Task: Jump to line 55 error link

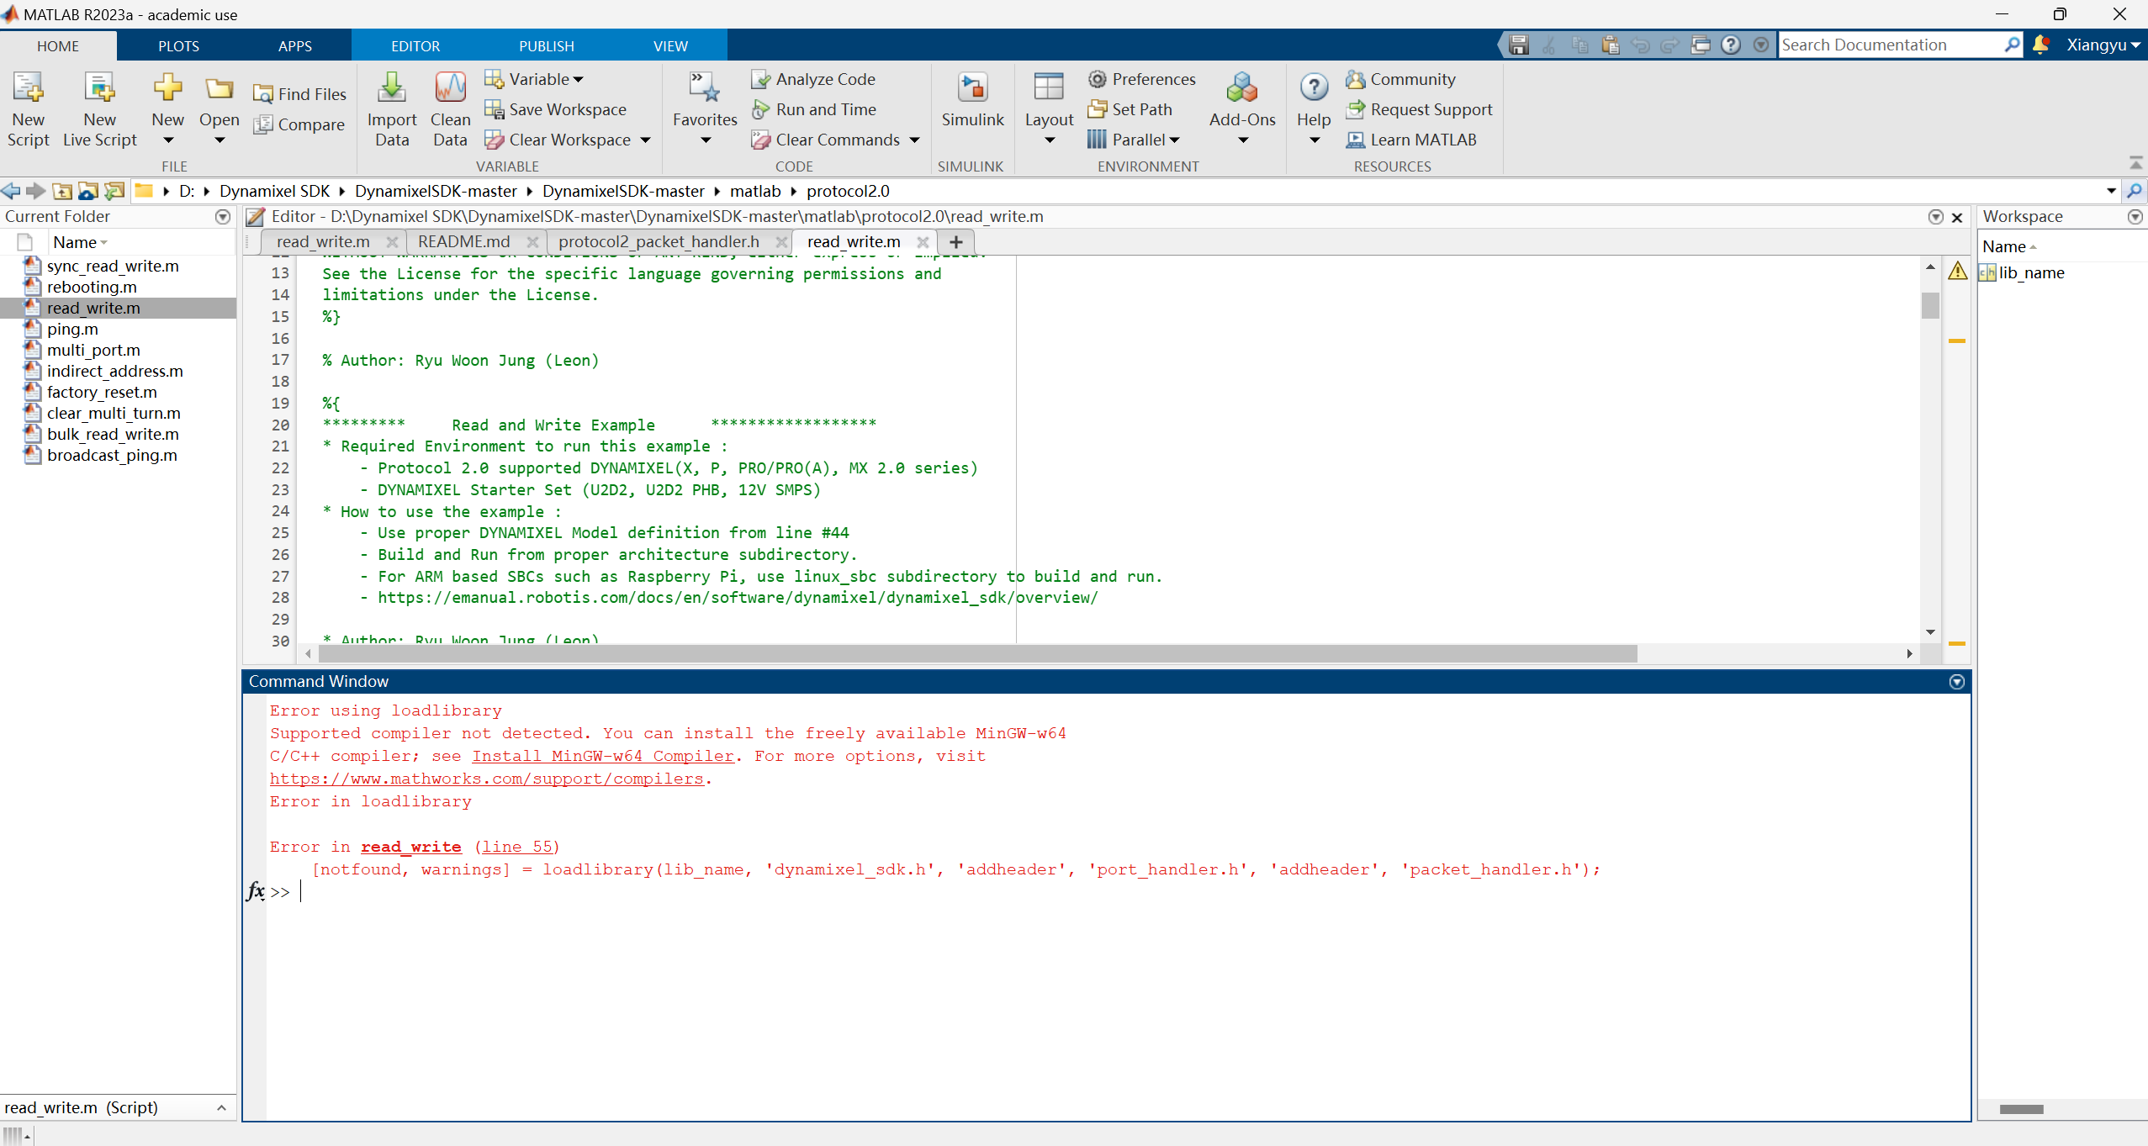Action: coord(516,847)
